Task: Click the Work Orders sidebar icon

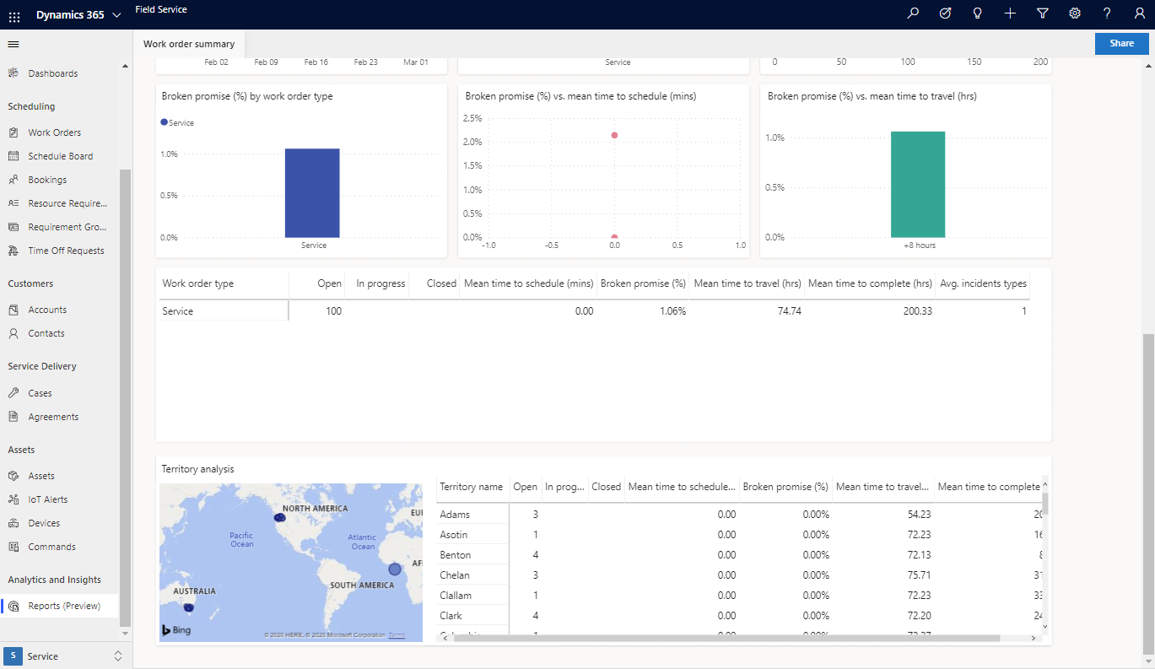Action: [13, 132]
